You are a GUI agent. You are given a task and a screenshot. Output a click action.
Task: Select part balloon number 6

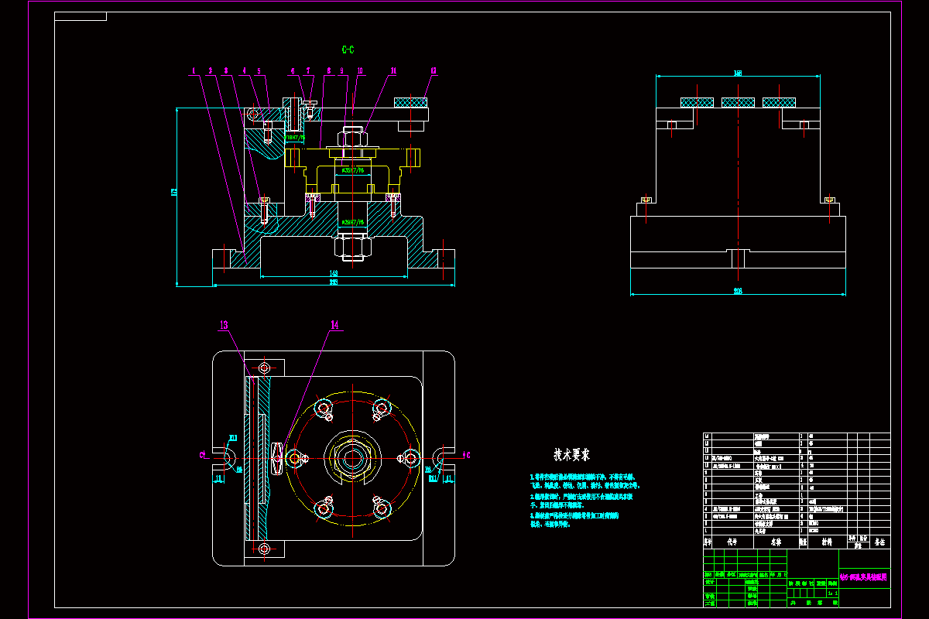293,71
